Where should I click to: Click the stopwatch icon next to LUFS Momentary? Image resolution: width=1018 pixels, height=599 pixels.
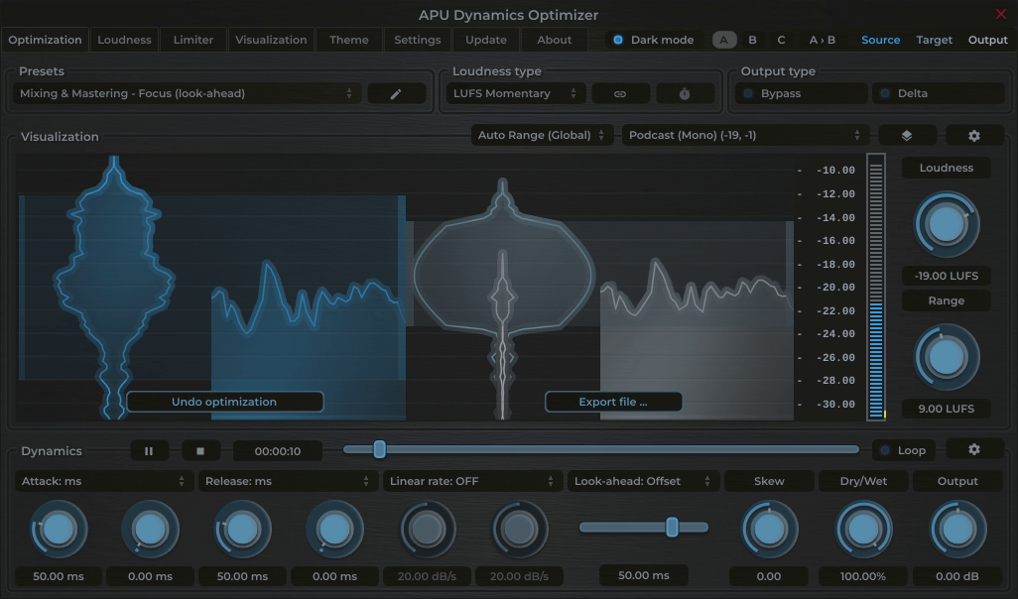(685, 92)
